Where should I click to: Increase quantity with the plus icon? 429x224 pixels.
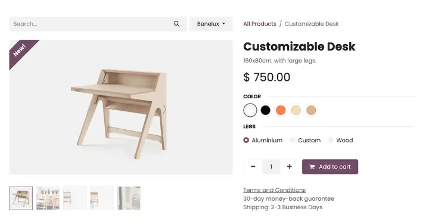tap(289, 167)
